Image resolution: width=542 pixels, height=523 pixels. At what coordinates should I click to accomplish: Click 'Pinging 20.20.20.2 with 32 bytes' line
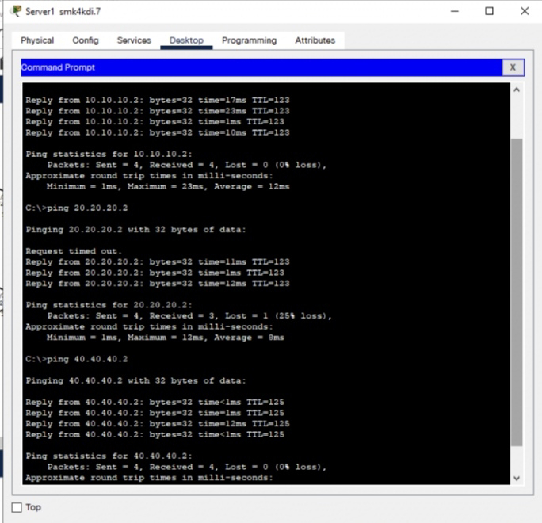point(135,230)
